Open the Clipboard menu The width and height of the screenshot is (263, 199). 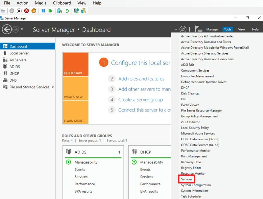pos(62,3)
